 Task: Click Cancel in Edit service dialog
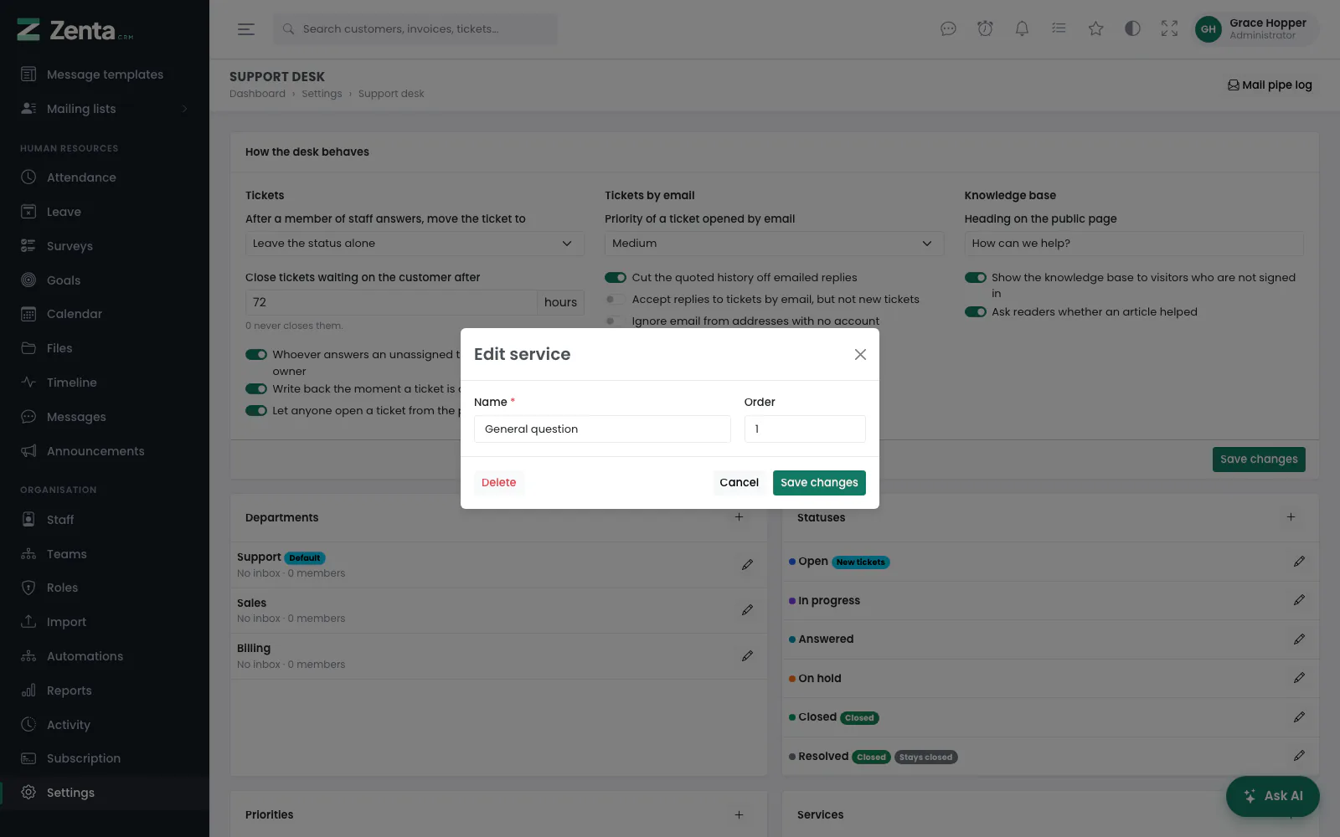739,482
